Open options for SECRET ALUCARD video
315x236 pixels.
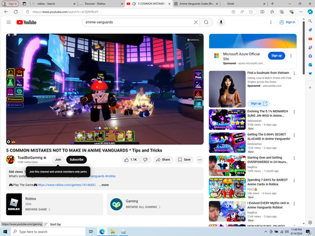(294, 135)
